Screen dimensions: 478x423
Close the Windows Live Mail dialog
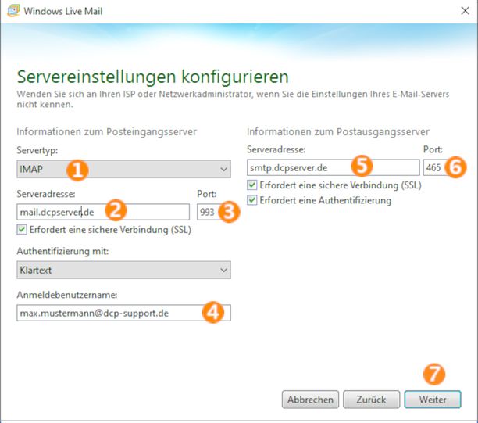tap(466, 11)
